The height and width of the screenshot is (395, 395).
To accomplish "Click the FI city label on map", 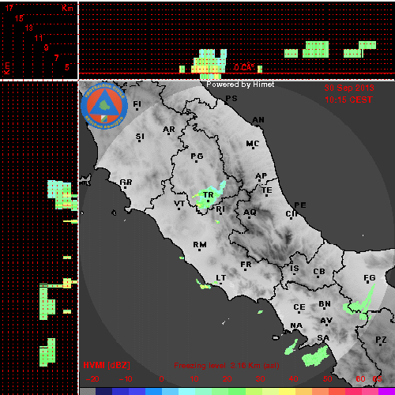I will (x=137, y=104).
